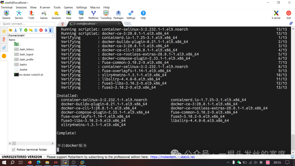Open the Help question mark icon
The height and width of the screenshot is (166, 295).
tap(143, 15)
